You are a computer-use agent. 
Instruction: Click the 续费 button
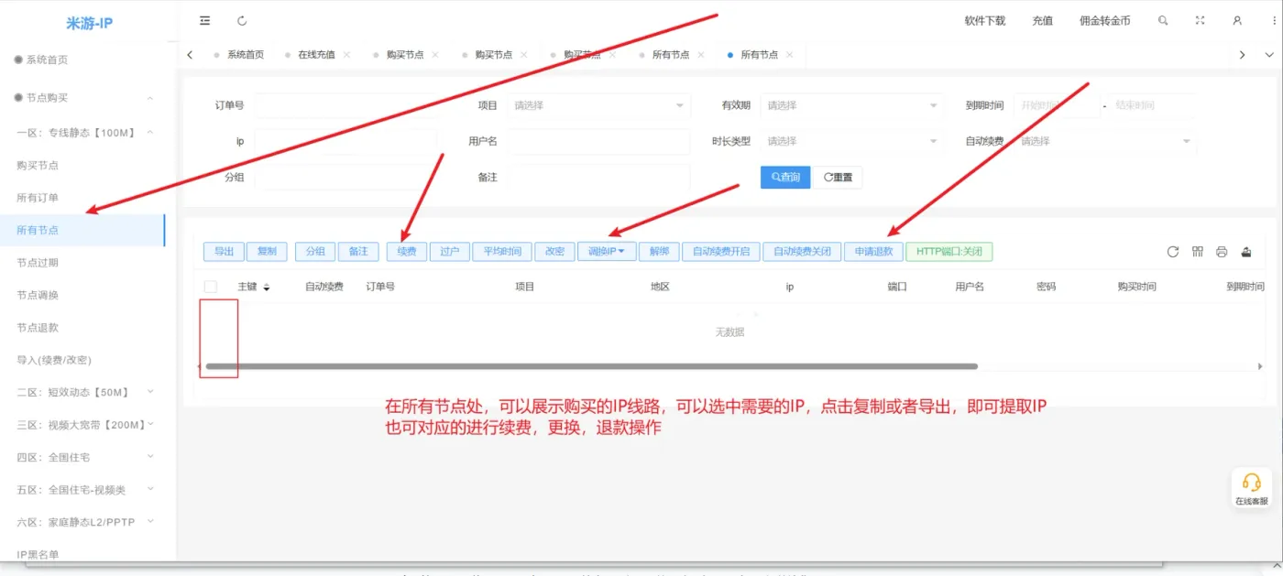(x=407, y=251)
